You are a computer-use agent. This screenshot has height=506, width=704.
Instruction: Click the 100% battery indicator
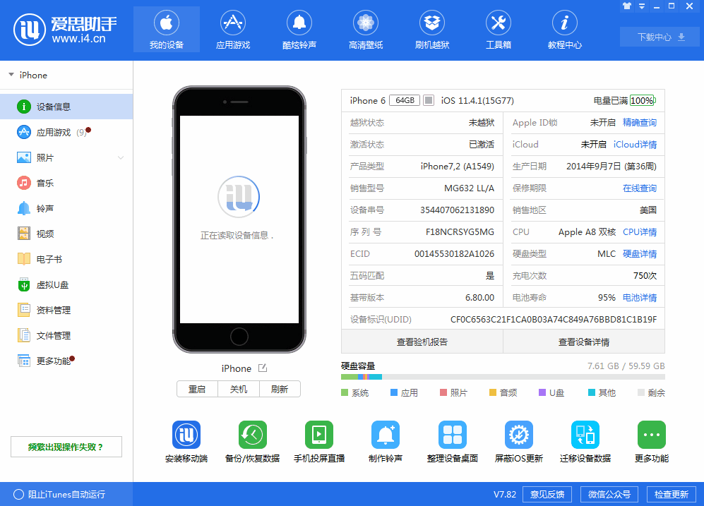[643, 100]
